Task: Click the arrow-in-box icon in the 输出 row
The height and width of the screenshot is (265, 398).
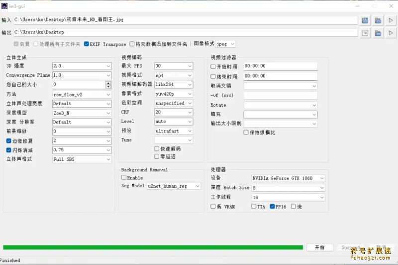Action: click(365, 33)
